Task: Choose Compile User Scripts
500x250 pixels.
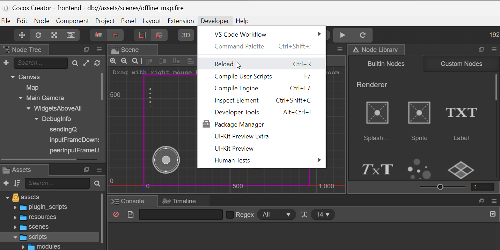Action: tap(262, 76)
